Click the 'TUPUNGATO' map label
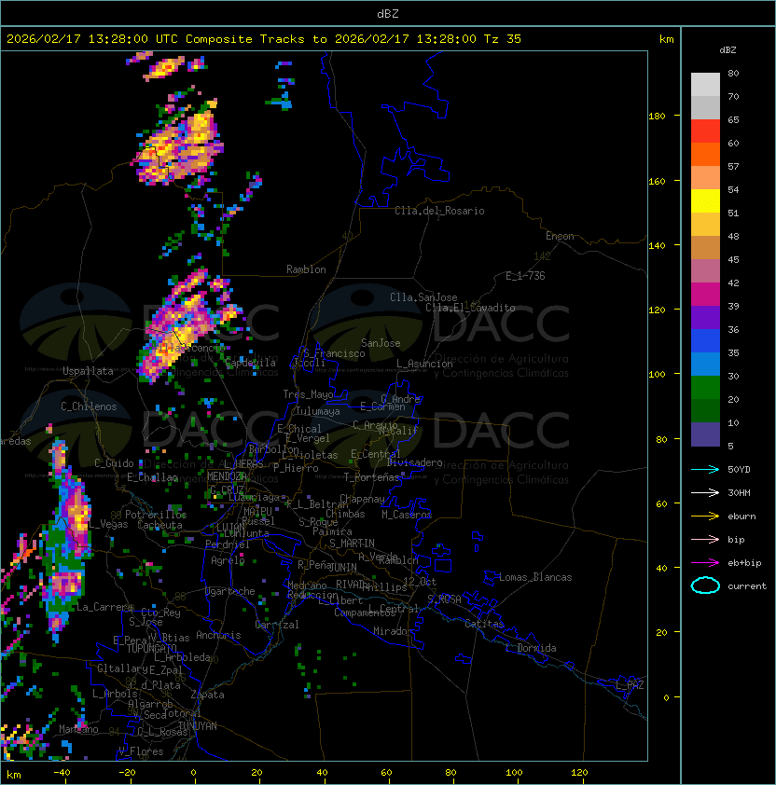The image size is (776, 785). pyautogui.click(x=151, y=648)
